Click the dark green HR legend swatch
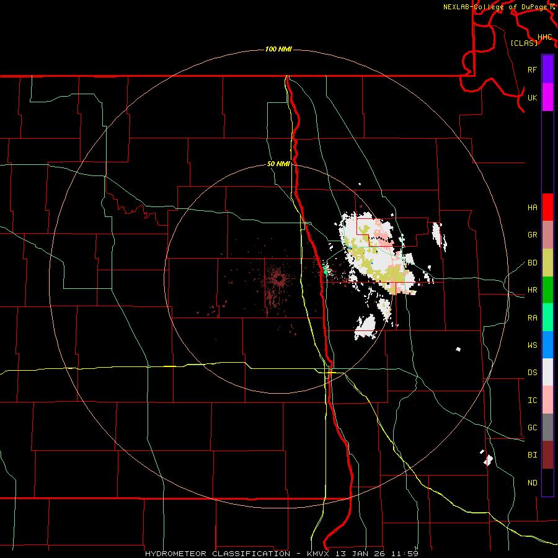 click(547, 290)
